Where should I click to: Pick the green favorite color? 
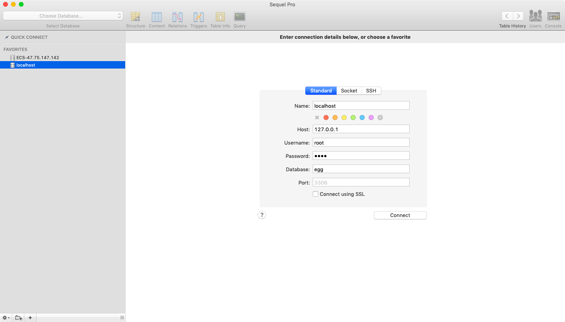353,118
